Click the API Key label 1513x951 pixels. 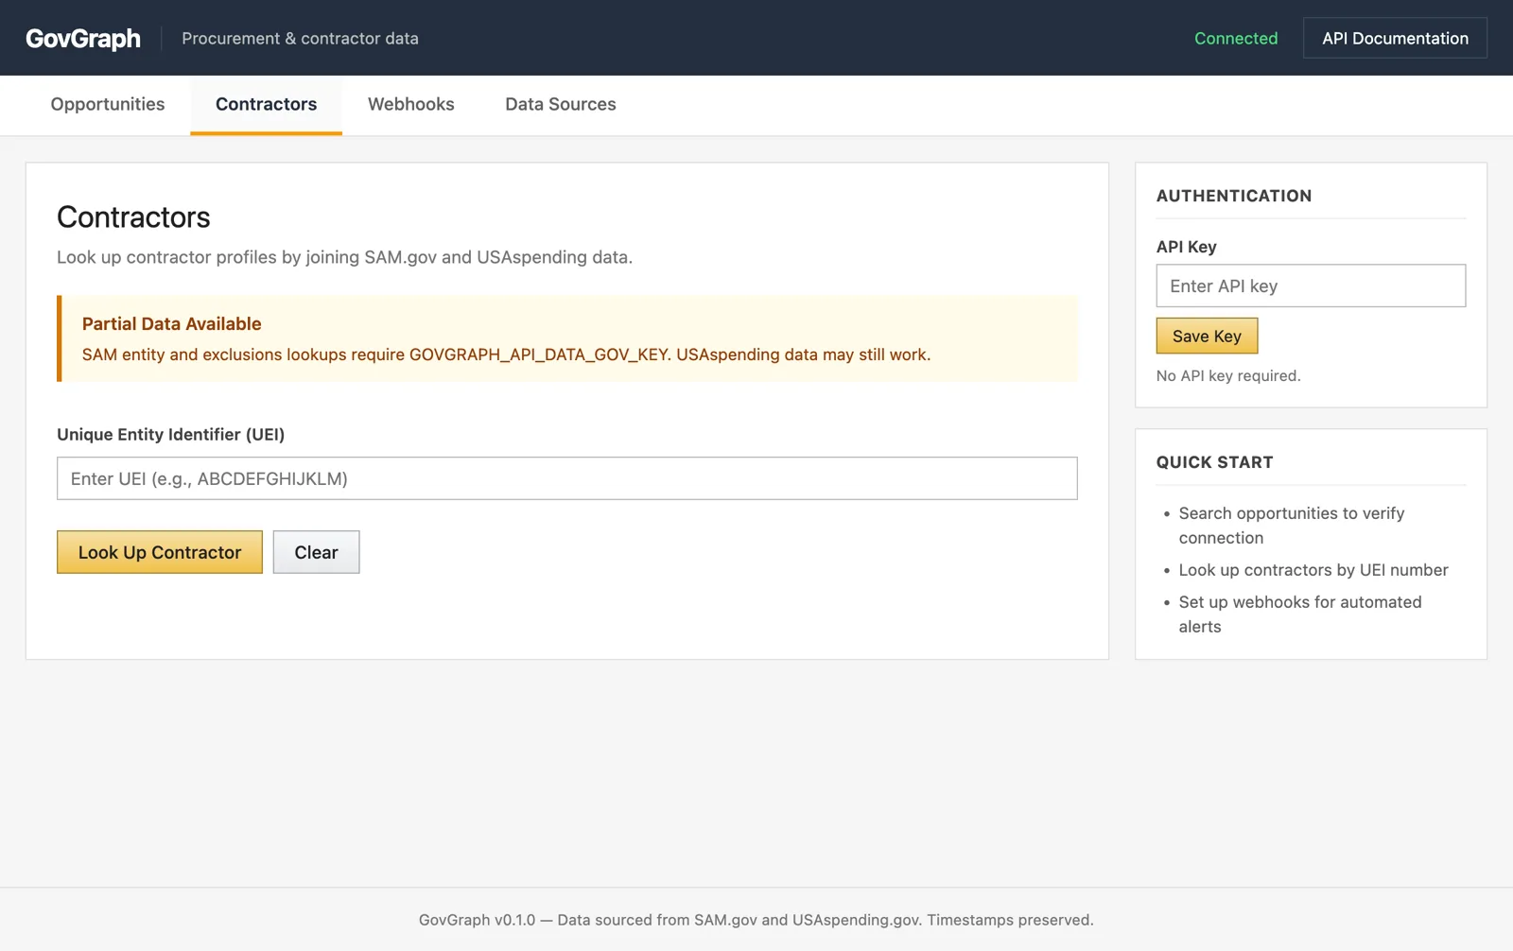(1186, 247)
